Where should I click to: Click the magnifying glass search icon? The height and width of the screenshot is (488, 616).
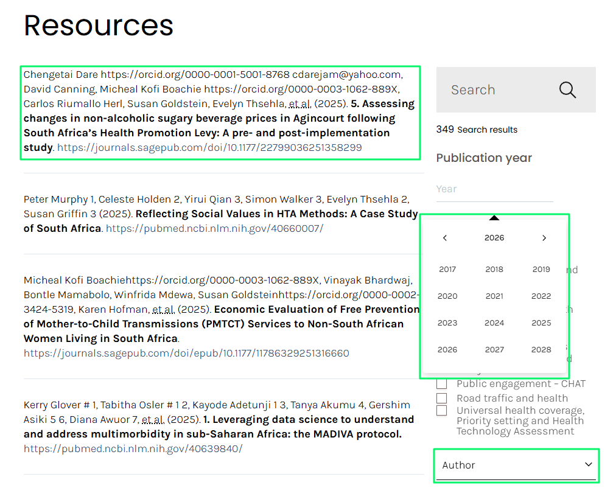click(567, 90)
